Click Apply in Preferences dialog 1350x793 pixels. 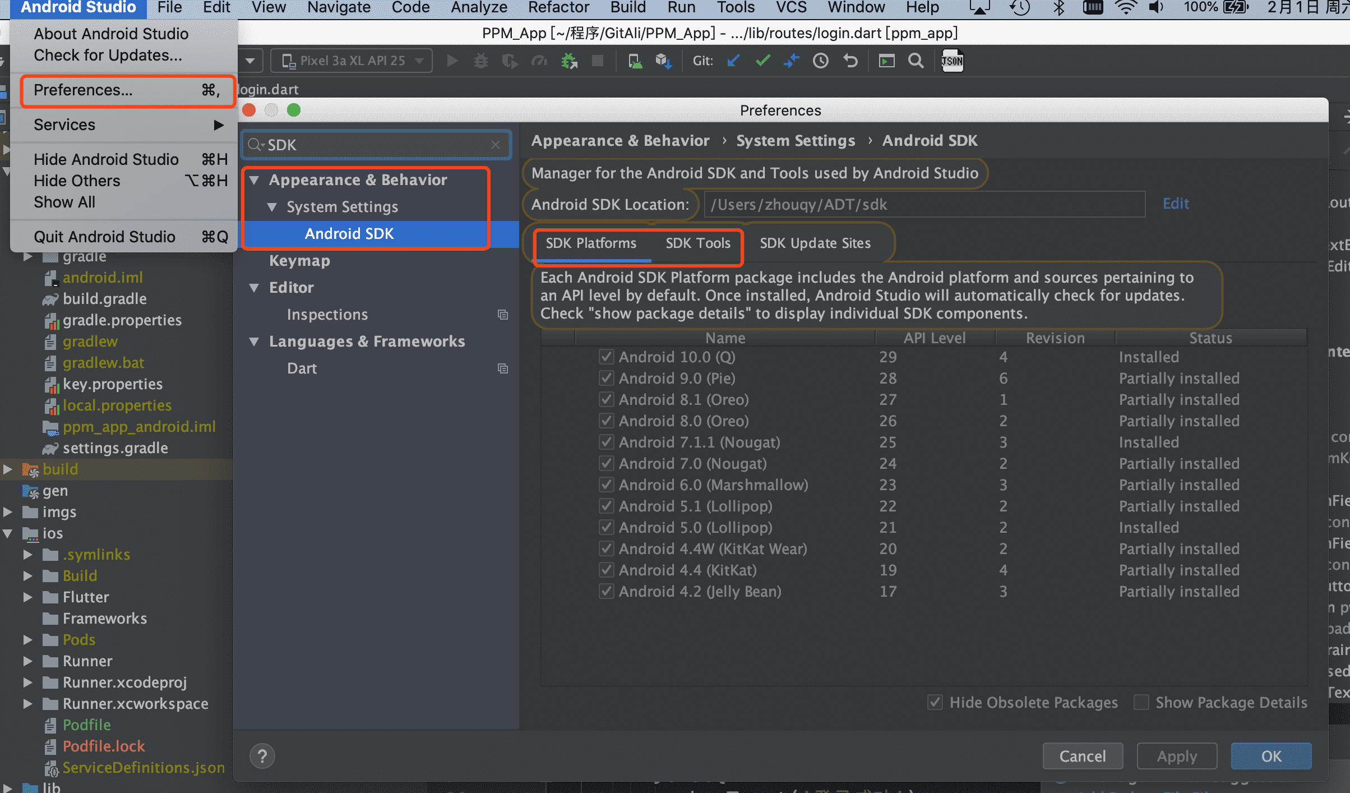[1177, 756]
